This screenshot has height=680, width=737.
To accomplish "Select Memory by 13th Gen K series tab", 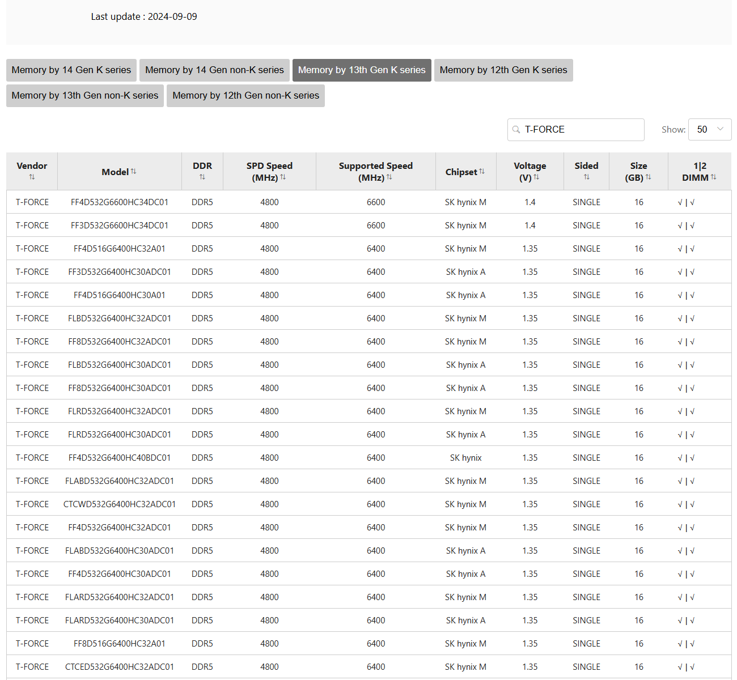I will [362, 70].
